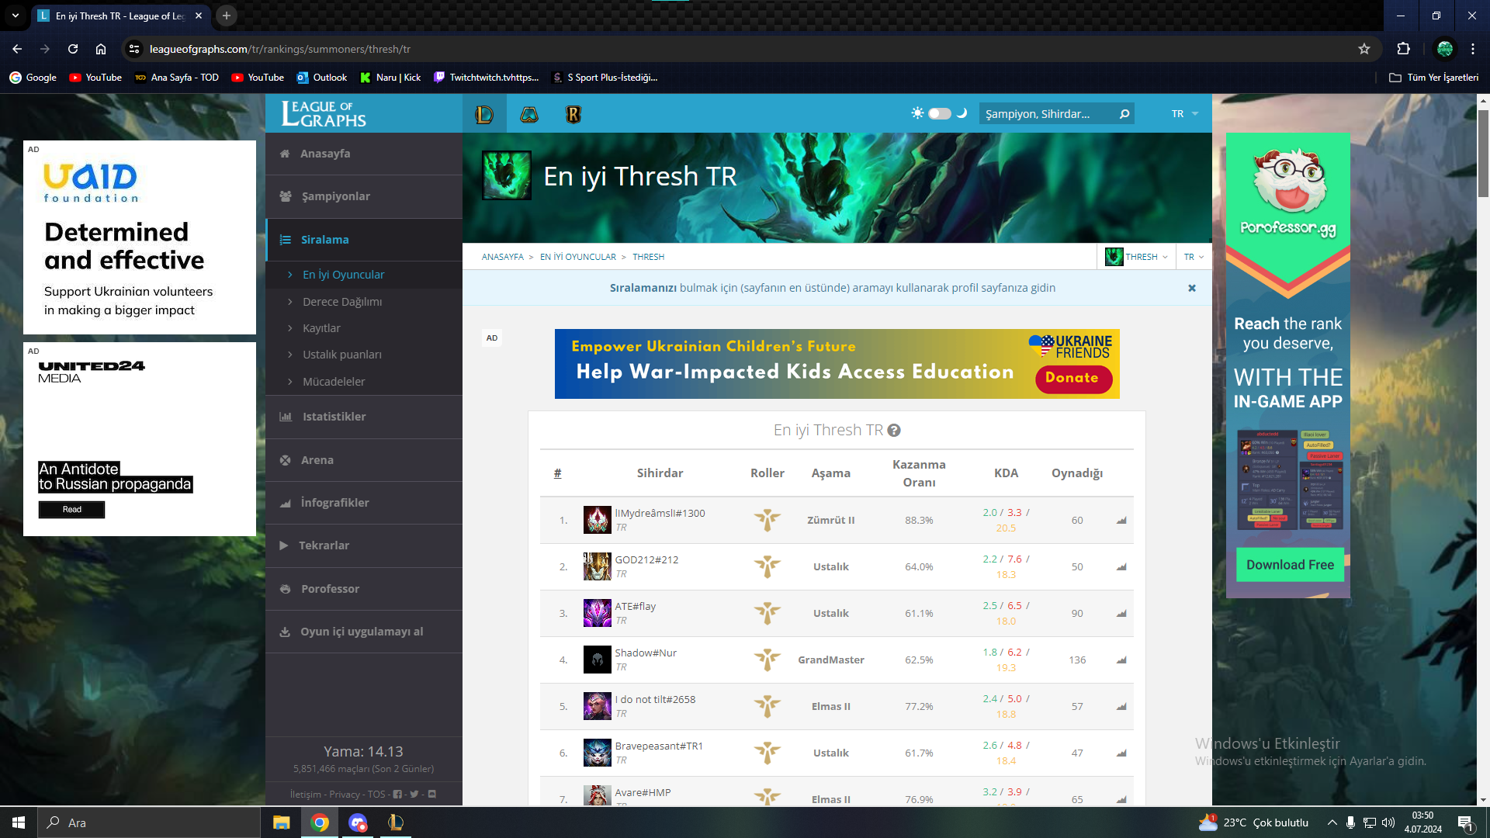The image size is (1490, 838).
Task: Click the EN İYİ OYUNCULAR breadcrumb
Action: (x=578, y=257)
